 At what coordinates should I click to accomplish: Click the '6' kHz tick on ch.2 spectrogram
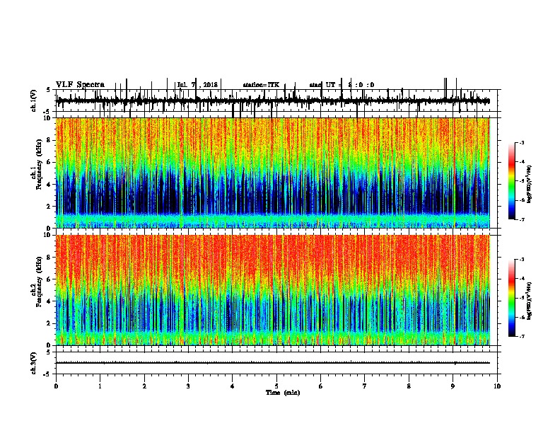pyautogui.click(x=49, y=279)
